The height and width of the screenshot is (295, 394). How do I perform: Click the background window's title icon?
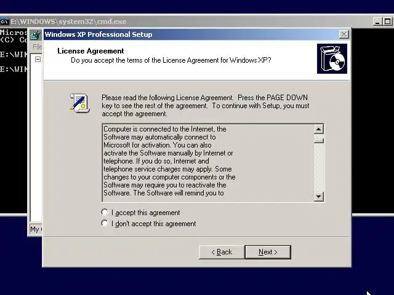tap(36, 35)
